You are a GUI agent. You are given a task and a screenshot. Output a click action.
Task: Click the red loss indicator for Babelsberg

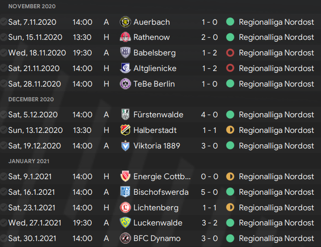pyautogui.click(x=230, y=53)
